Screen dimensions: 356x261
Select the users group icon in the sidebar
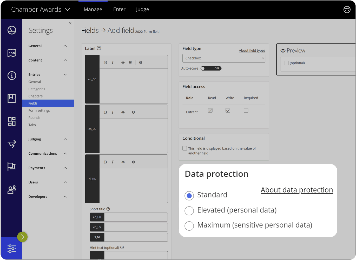point(11,190)
